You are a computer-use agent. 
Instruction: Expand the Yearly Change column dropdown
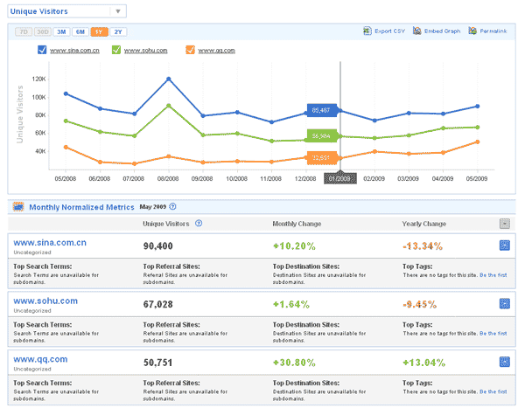point(504,224)
